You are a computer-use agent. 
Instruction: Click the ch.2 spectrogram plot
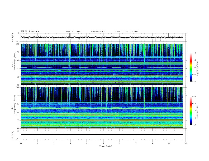pos(102,108)
